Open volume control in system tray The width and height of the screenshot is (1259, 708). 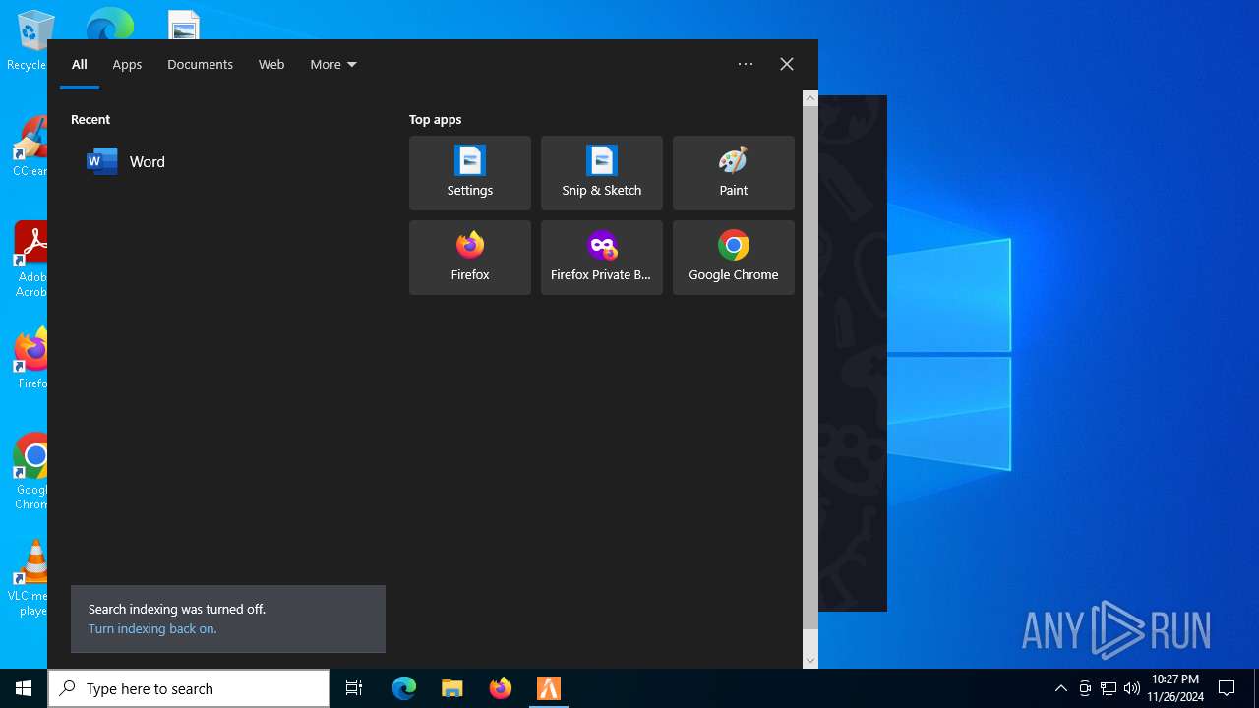1131,688
